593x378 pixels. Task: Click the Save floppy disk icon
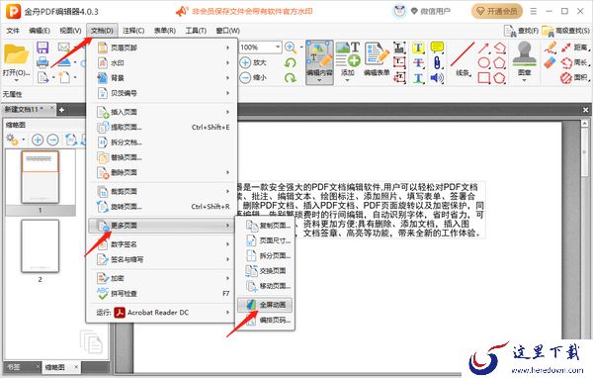pos(42,47)
